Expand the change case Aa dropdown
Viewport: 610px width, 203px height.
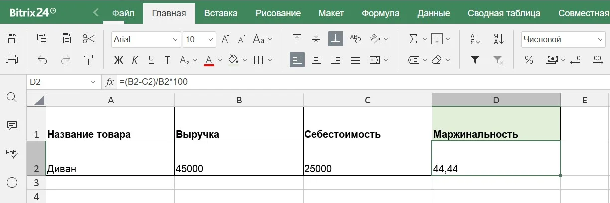(x=270, y=39)
